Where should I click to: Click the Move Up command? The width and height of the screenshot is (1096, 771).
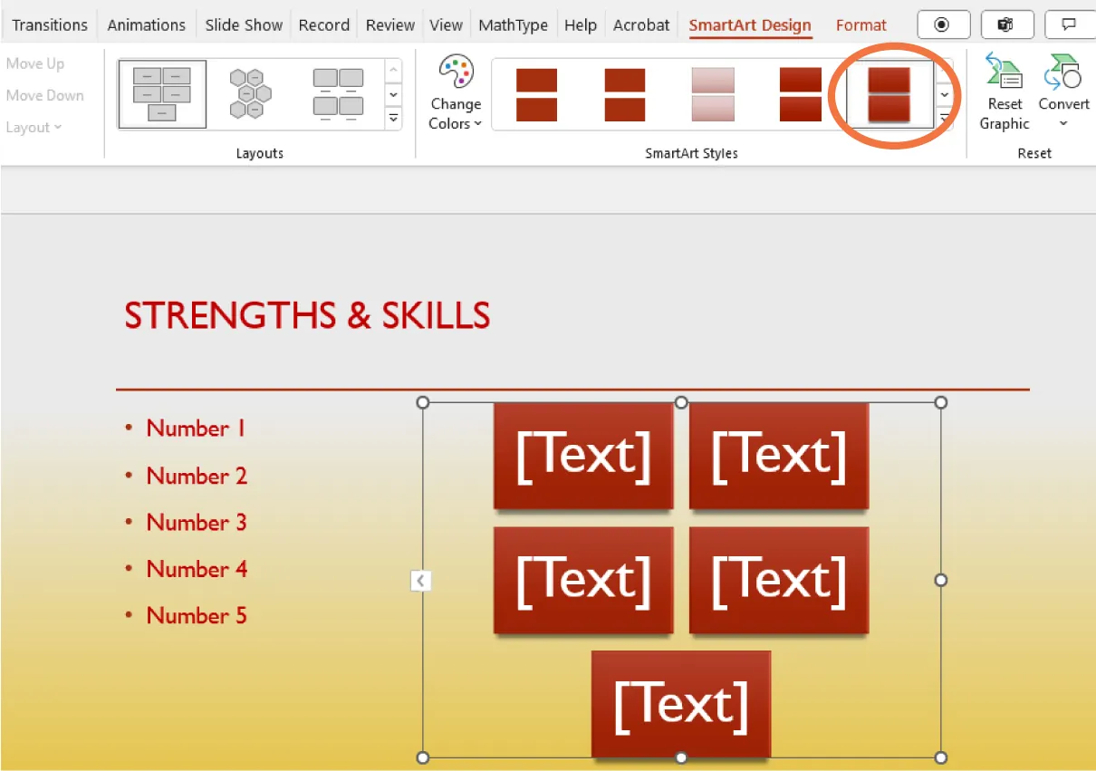point(36,63)
